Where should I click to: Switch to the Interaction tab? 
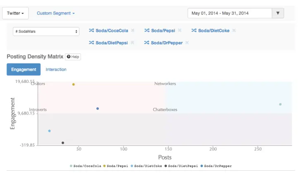click(x=56, y=69)
